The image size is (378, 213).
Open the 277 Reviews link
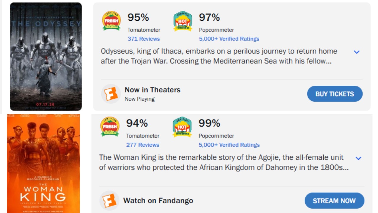[143, 145]
